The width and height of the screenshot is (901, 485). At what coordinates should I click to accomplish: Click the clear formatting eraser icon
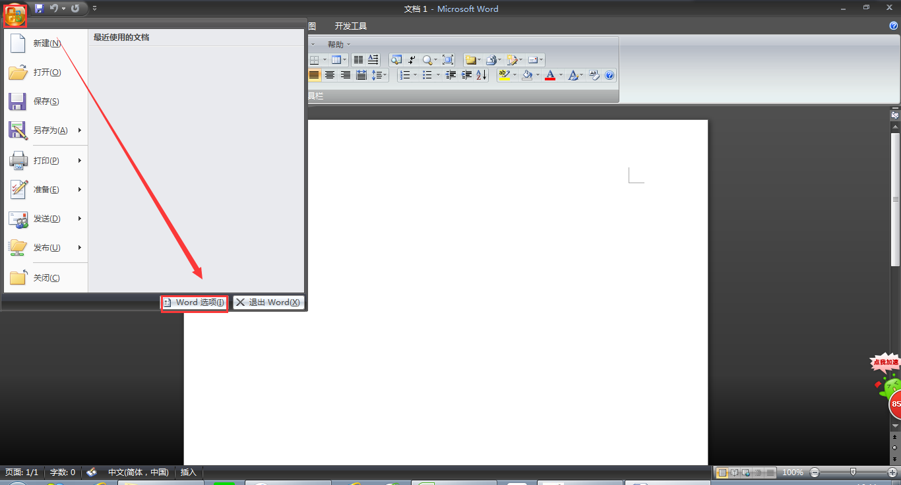(x=594, y=75)
